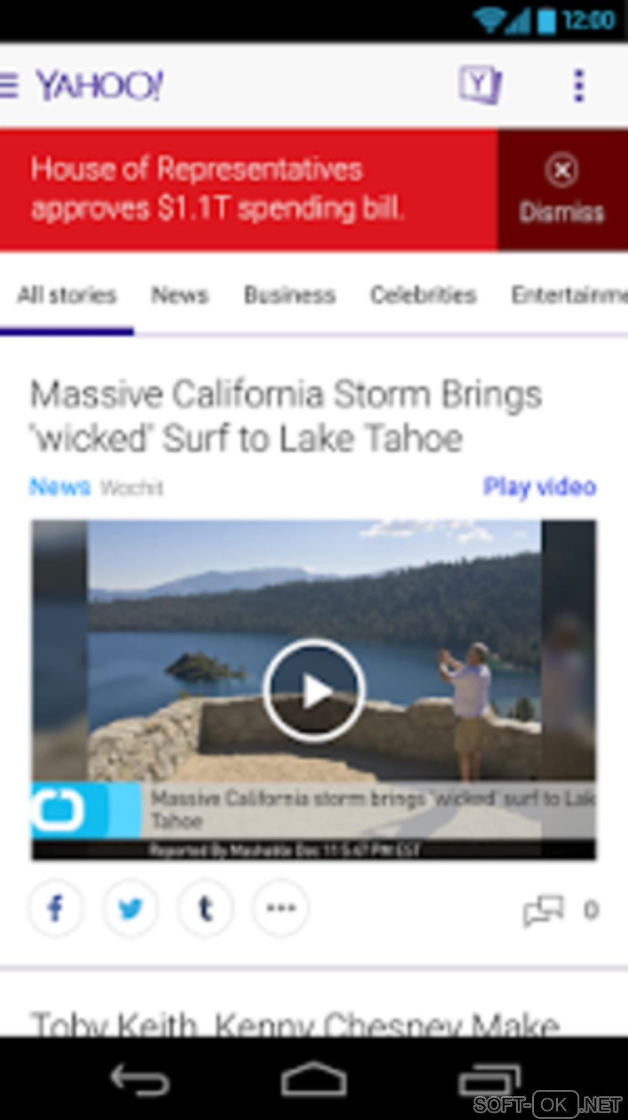The image size is (628, 1120).
Task: Open the Massive California Storm headline
Action: point(286,416)
